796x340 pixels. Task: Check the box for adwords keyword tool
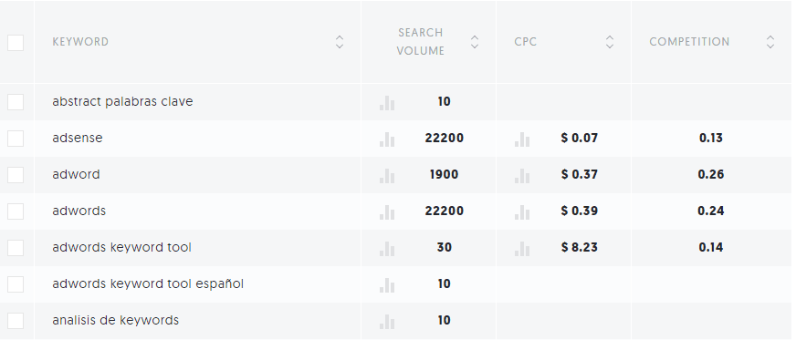coord(16,248)
